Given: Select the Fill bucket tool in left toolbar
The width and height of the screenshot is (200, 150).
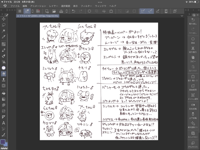Looking at the screenshot, I should [3, 93].
